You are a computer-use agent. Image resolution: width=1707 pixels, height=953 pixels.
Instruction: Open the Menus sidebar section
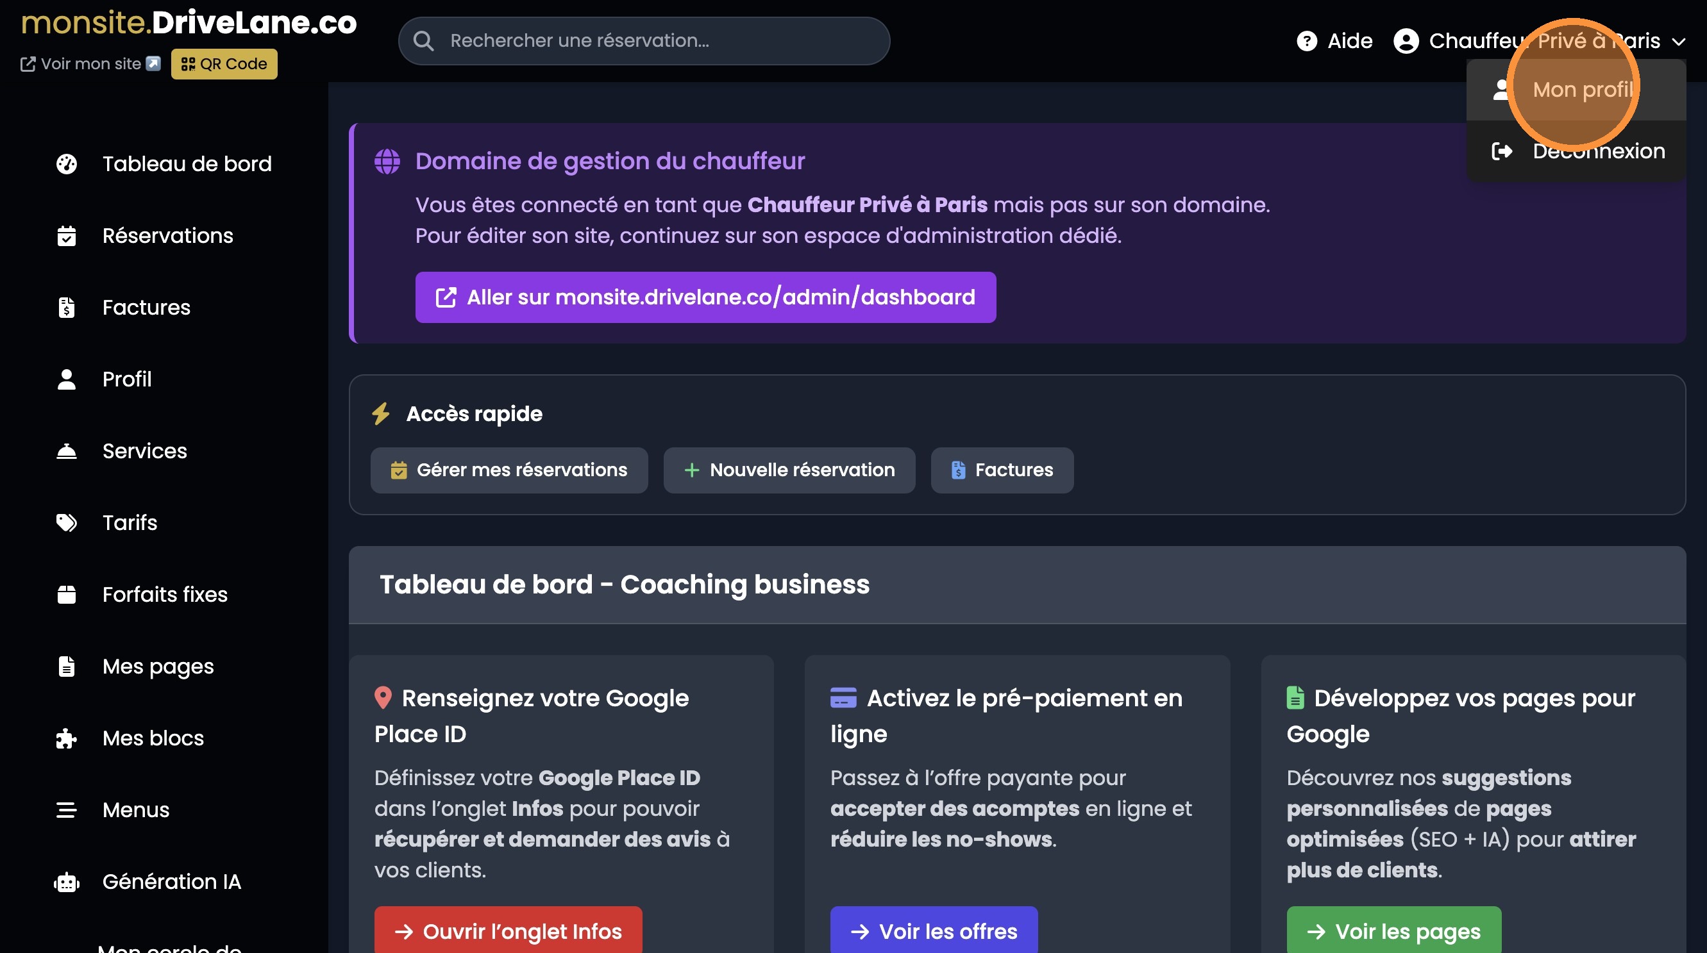pyautogui.click(x=135, y=809)
